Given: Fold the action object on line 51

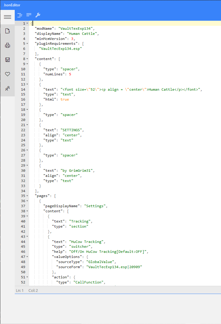Looking at the screenshot, I should (27, 277).
